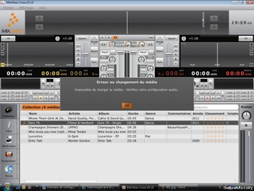This screenshot has width=254, height=191.
Task: Click the magnifier under the top-right slider
Action: (203, 31)
